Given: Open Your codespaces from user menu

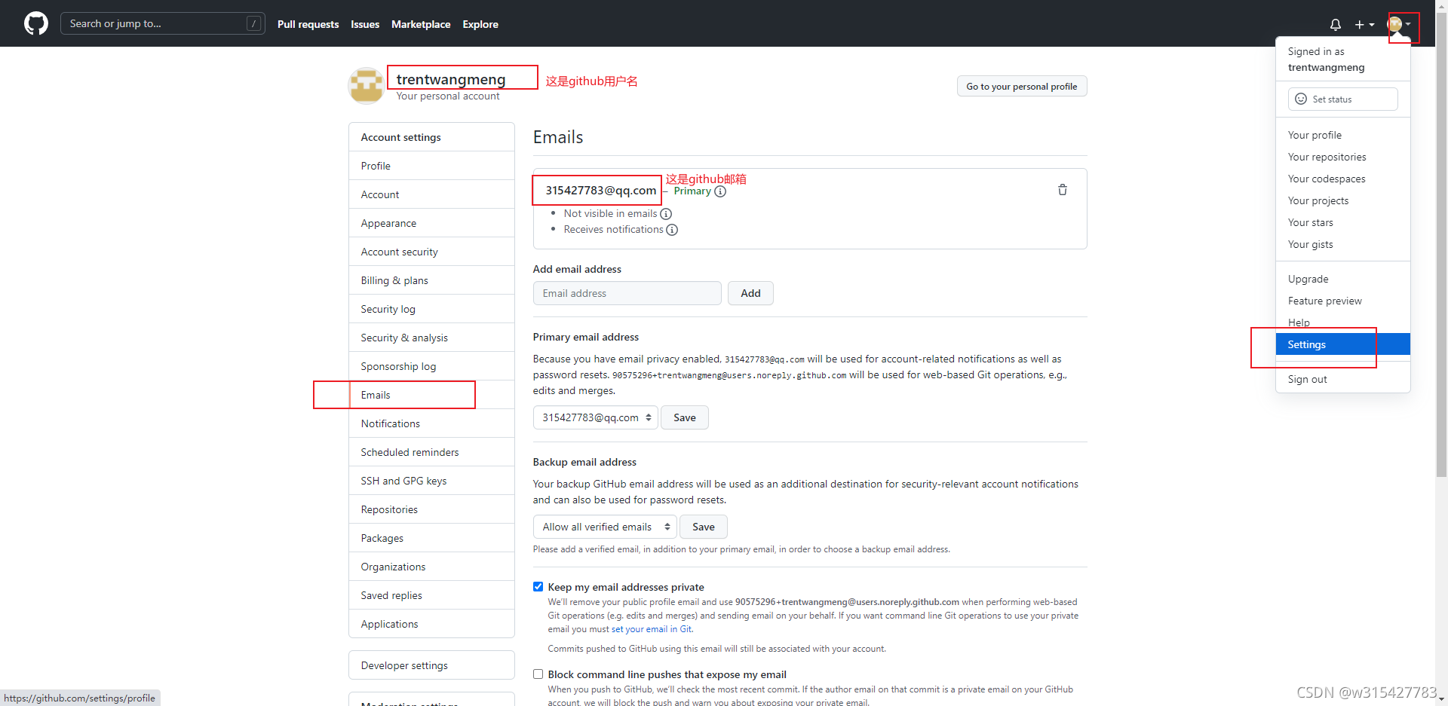Looking at the screenshot, I should tap(1342, 179).
